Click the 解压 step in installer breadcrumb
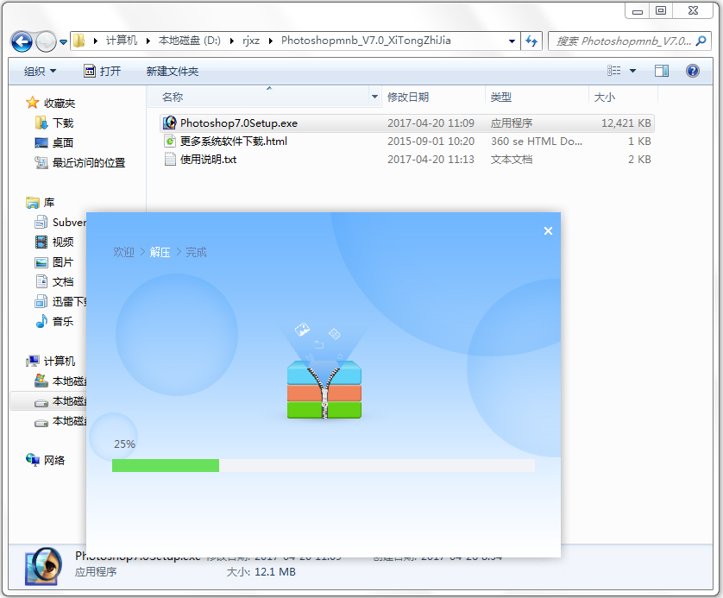The height and width of the screenshot is (598, 723). click(x=160, y=252)
